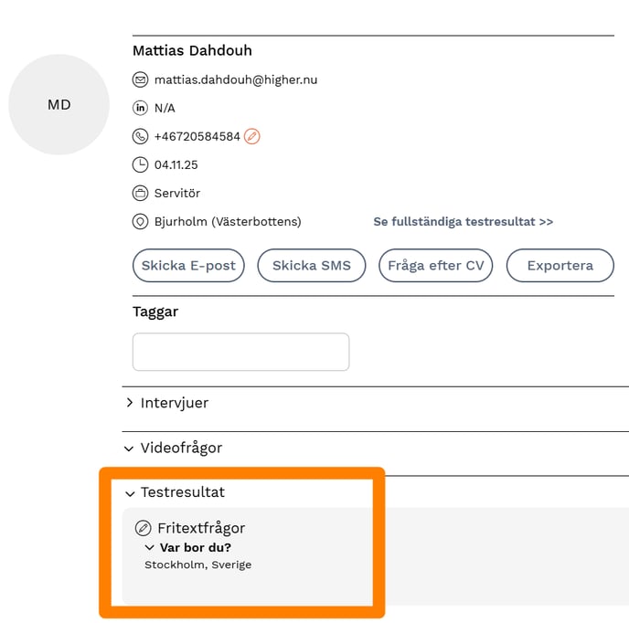Collapse the Testresultat section
629x623 pixels.
click(x=130, y=493)
